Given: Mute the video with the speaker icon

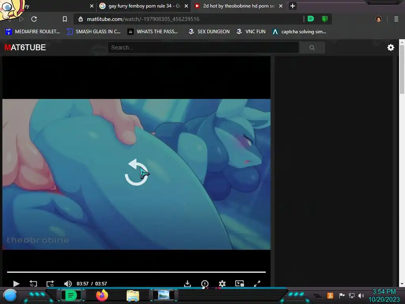Looking at the screenshot, I should point(68,283).
